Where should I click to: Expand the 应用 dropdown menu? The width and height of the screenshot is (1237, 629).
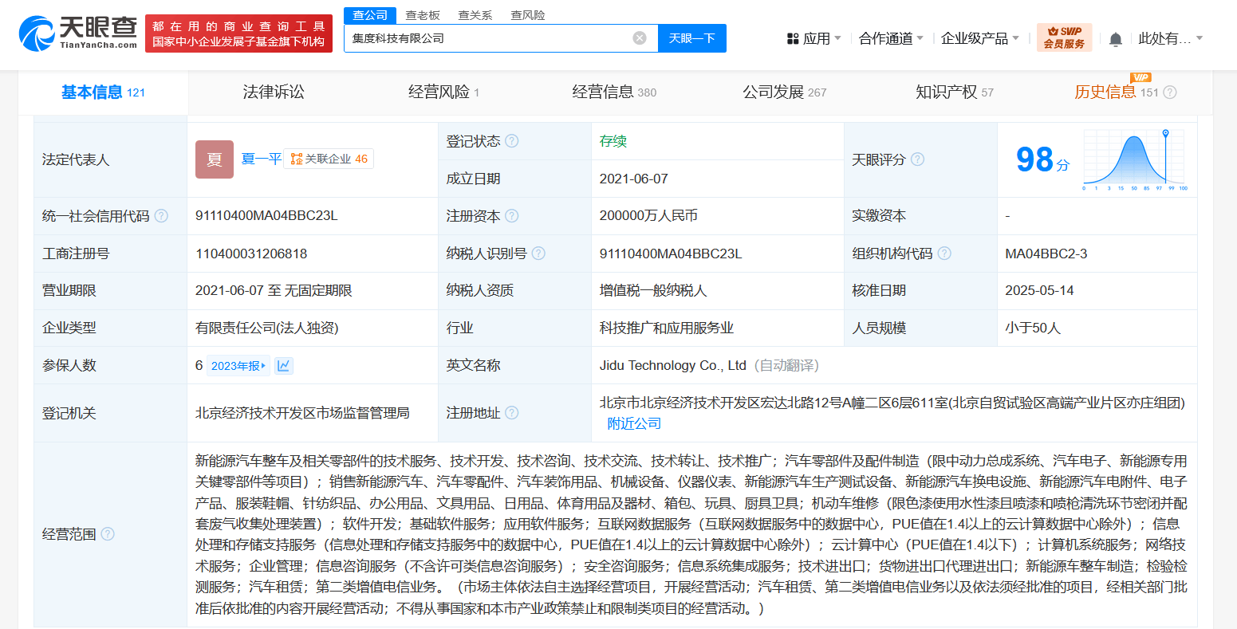pyautogui.click(x=814, y=38)
